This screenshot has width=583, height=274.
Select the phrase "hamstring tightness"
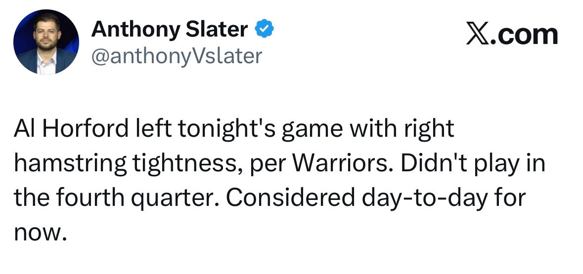coord(126,164)
